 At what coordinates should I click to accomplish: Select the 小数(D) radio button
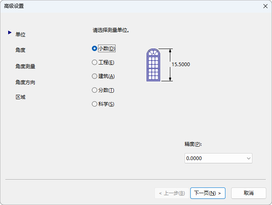[95, 48]
